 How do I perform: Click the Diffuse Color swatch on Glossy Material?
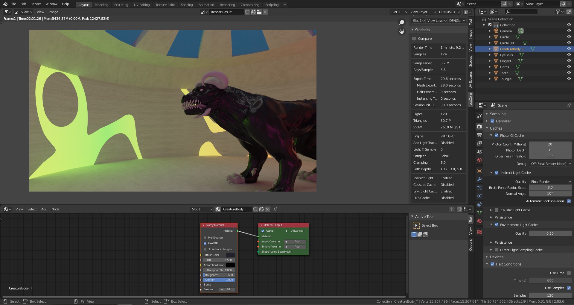tap(230, 255)
